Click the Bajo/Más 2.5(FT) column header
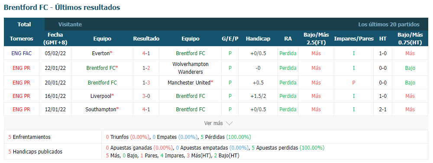 316,39
